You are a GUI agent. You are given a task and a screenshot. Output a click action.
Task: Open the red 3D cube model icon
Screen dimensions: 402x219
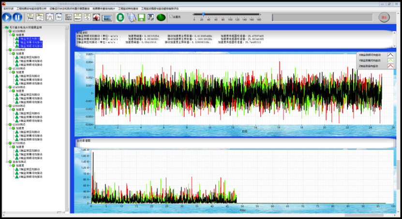coord(96,17)
